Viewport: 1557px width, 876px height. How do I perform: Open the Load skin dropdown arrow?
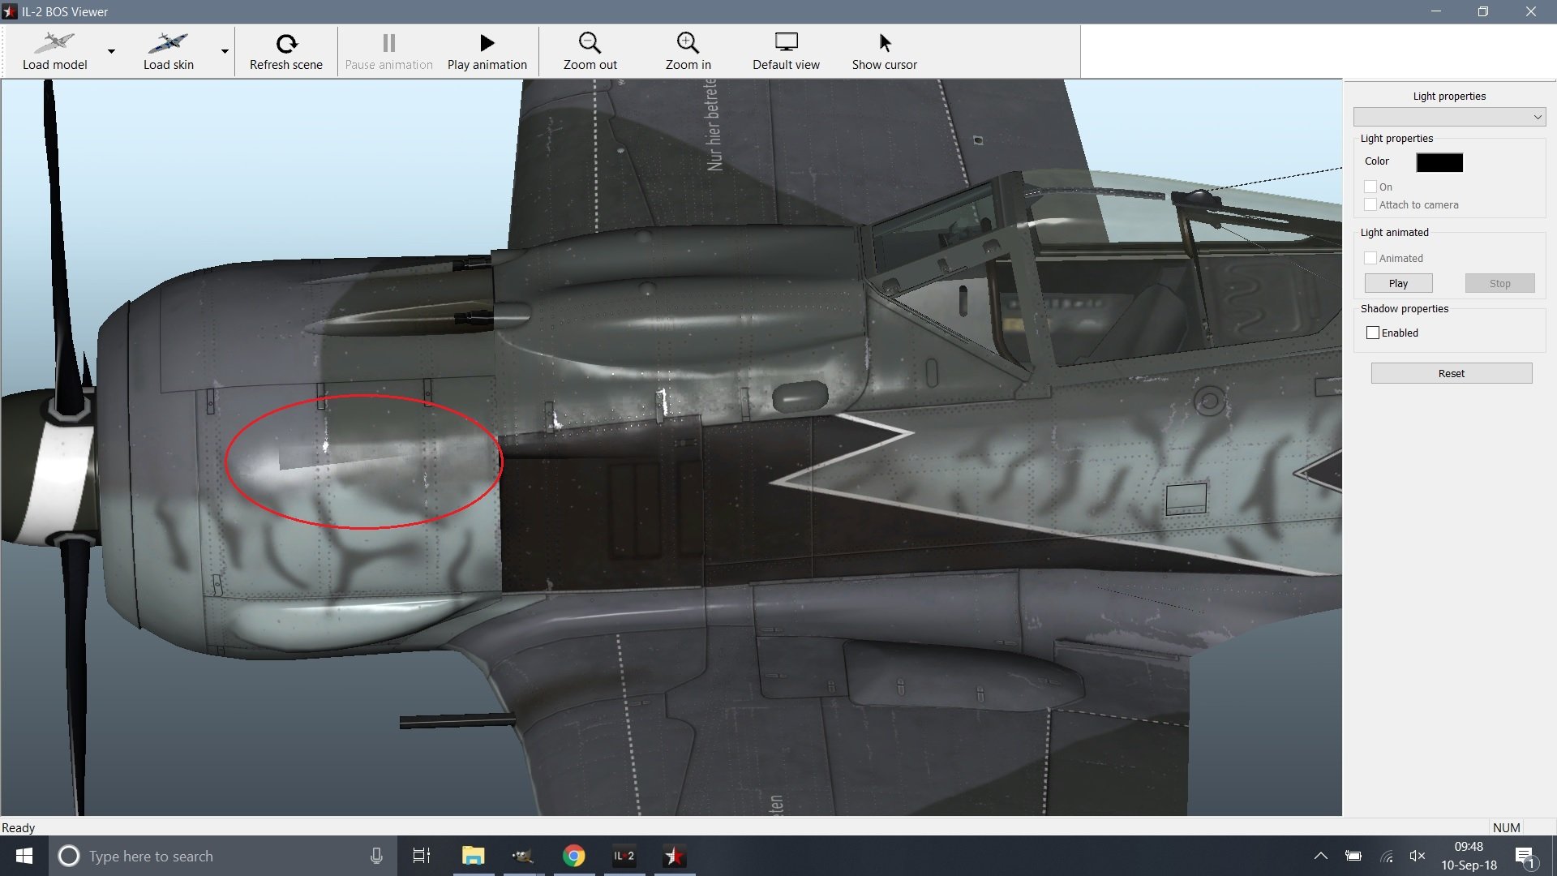[x=225, y=51]
